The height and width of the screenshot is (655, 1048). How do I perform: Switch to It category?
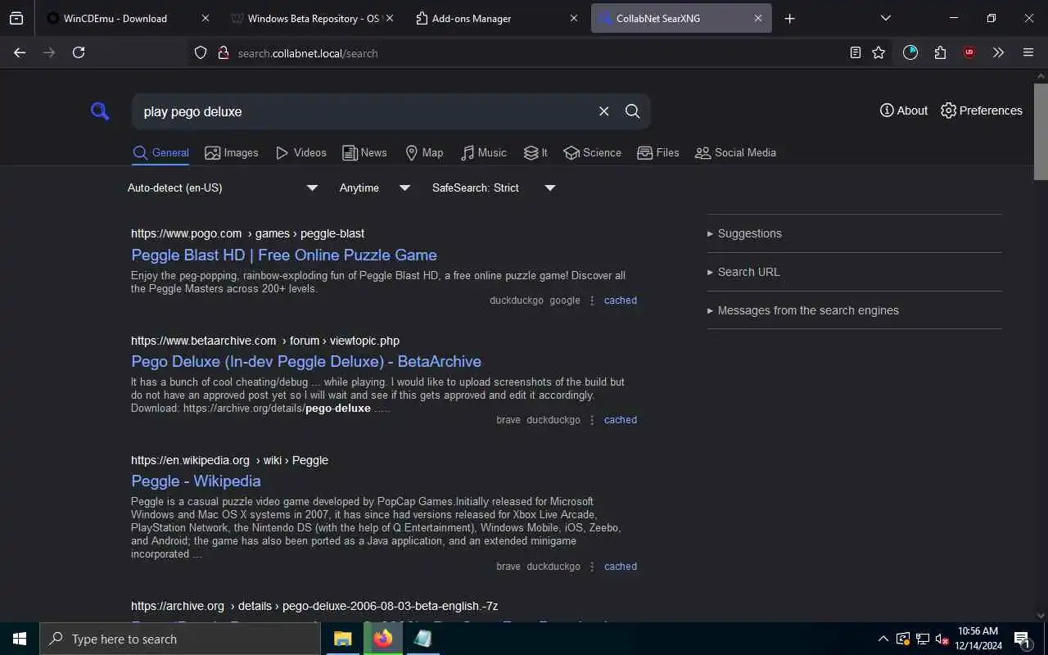pyautogui.click(x=535, y=153)
